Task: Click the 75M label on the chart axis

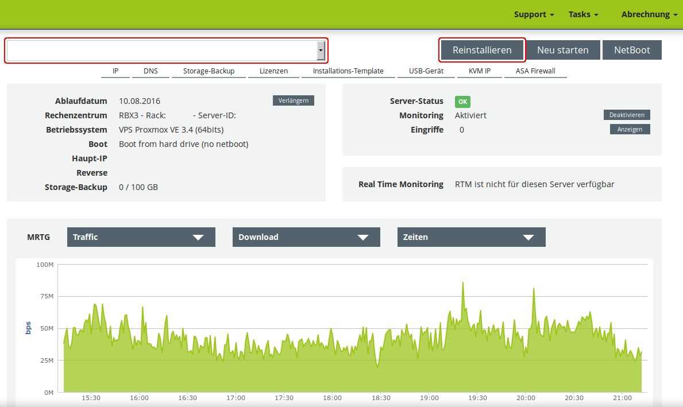Action: coord(47,296)
